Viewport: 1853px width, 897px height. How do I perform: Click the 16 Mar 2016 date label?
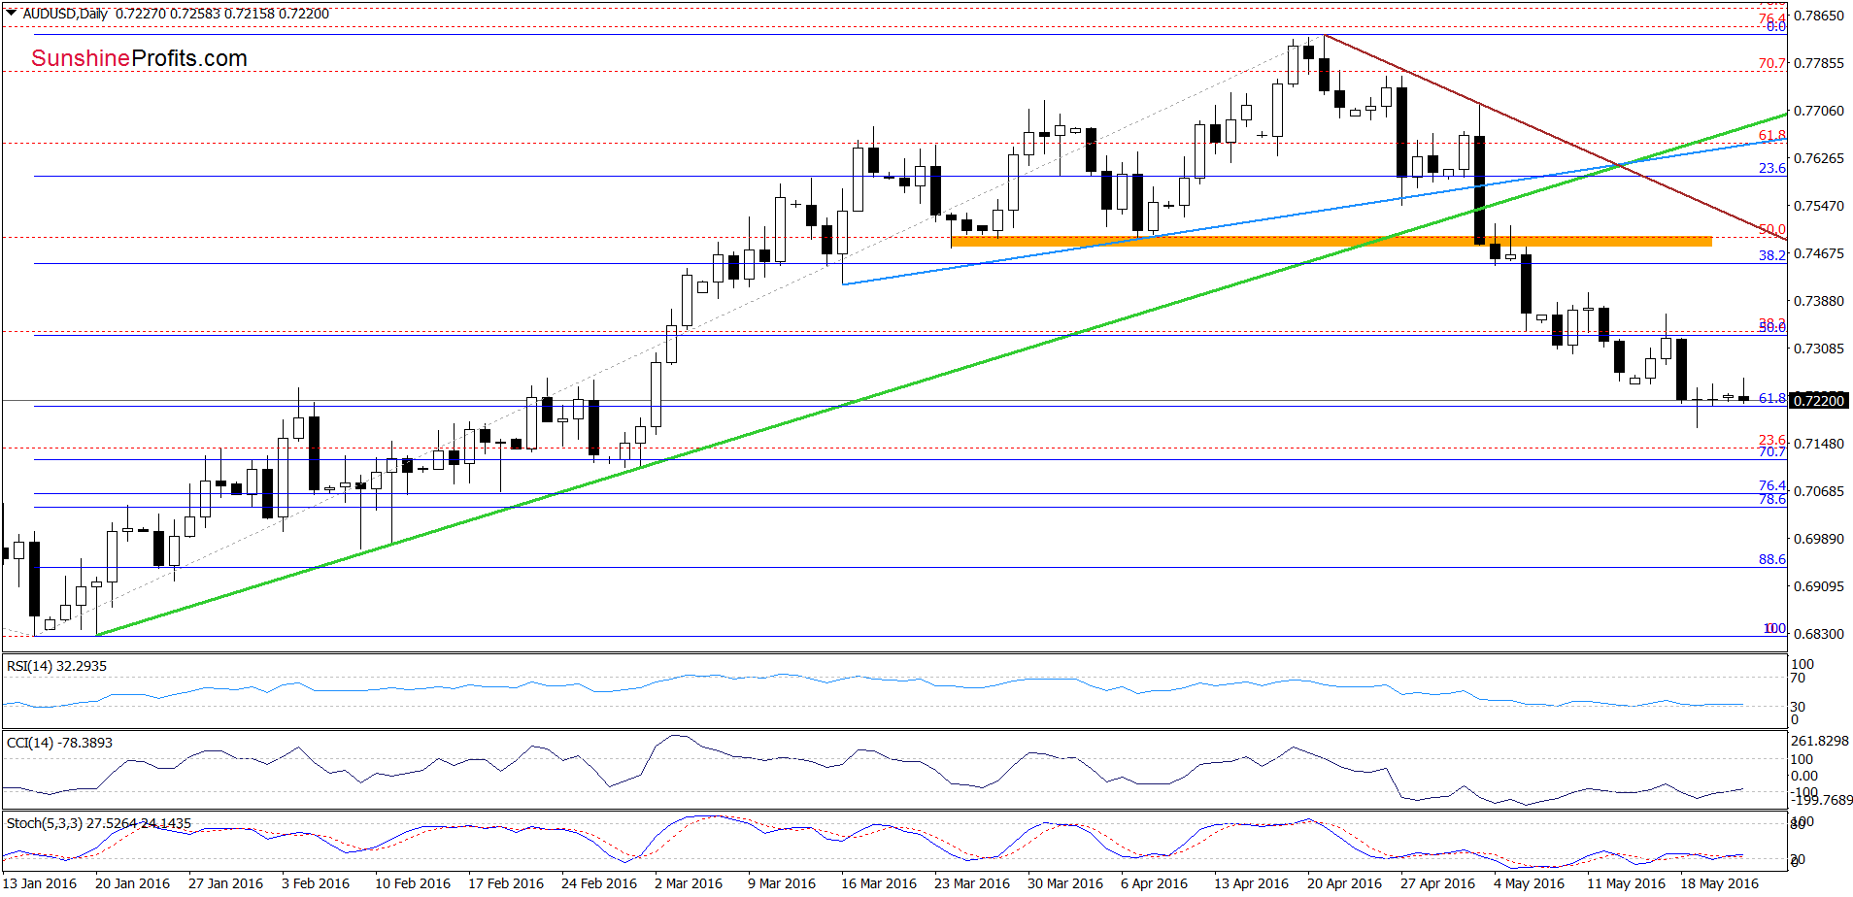[879, 883]
